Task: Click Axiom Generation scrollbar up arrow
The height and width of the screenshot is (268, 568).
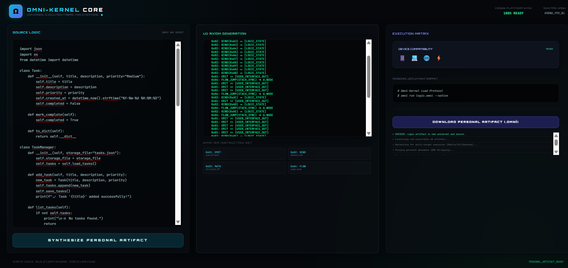Action: point(369,43)
